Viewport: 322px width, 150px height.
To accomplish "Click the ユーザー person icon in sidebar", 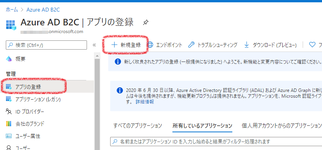I will pos(9,148).
